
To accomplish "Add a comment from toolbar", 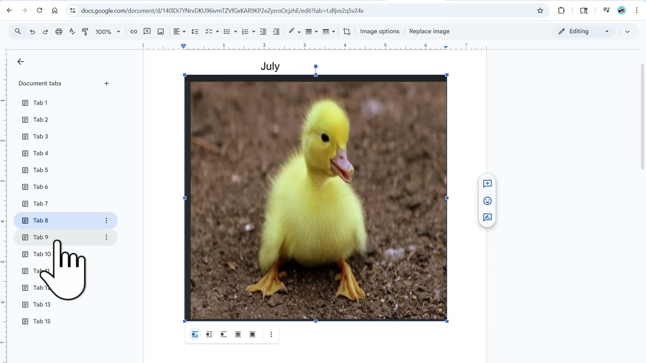I will [x=147, y=31].
